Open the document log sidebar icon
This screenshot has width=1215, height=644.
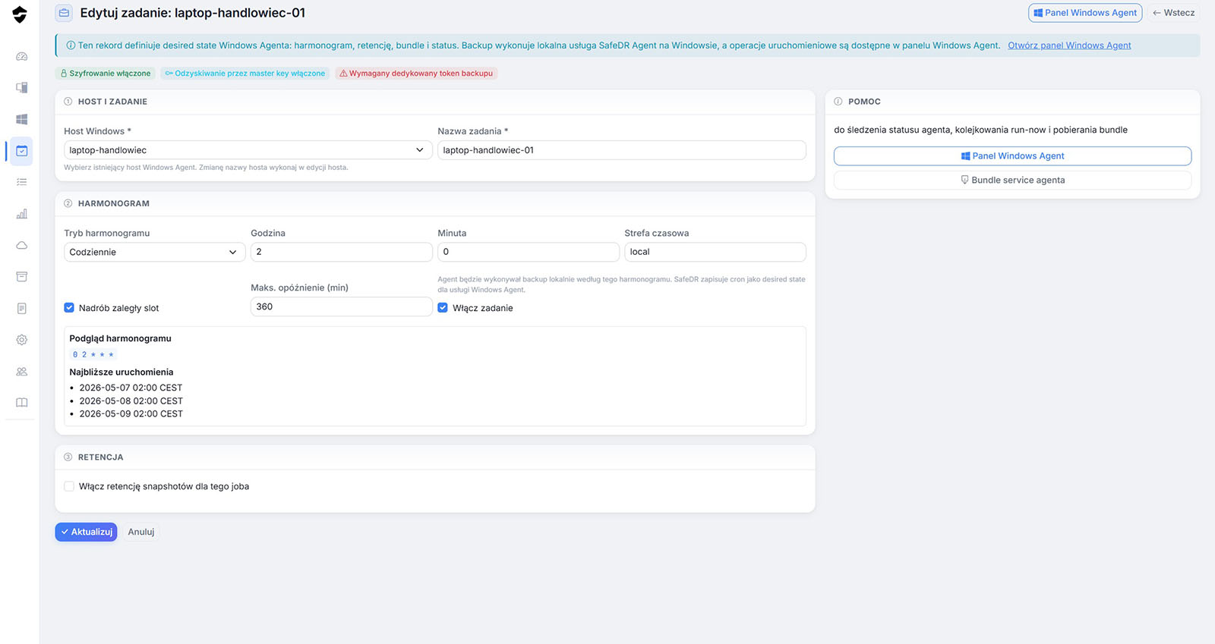[x=22, y=309]
